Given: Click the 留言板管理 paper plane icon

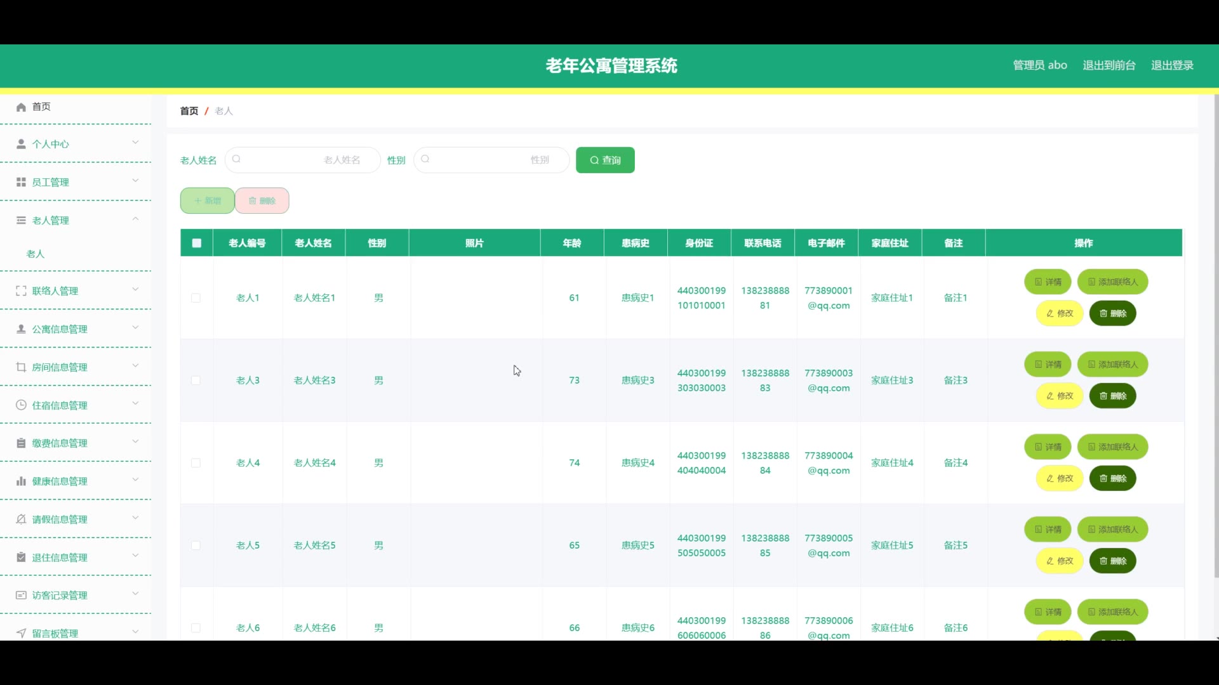Looking at the screenshot, I should 21,633.
